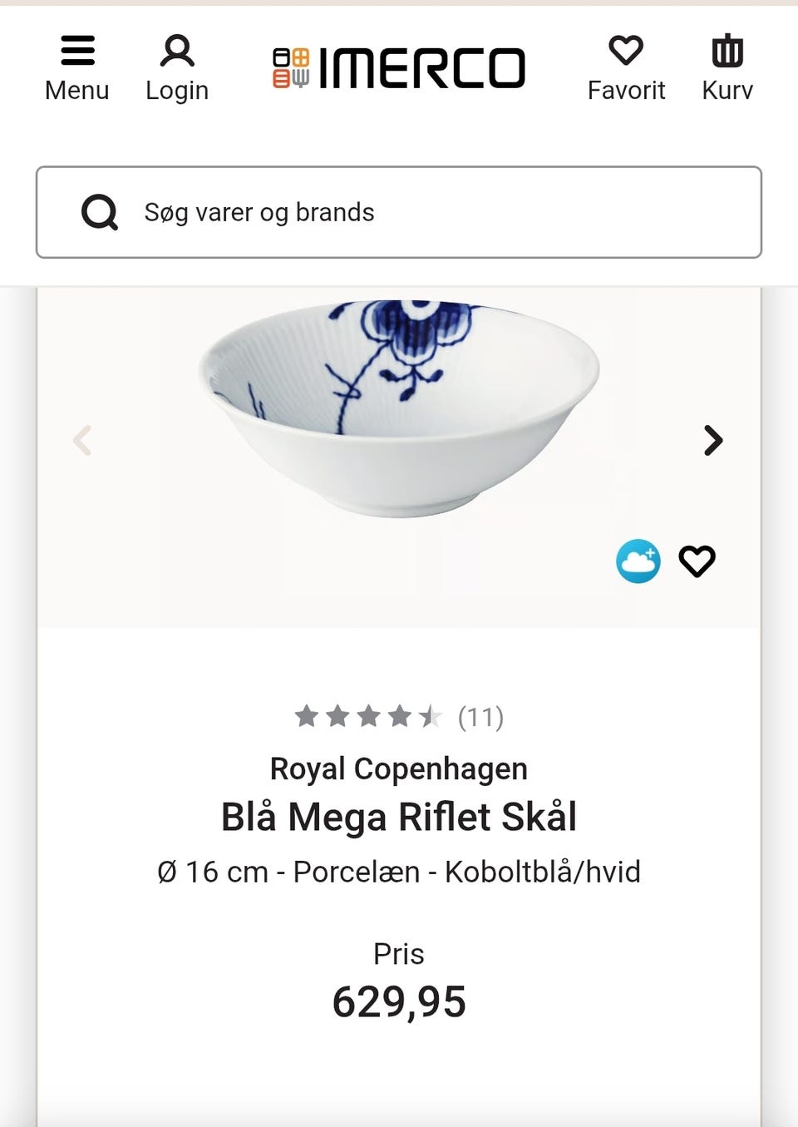Open the Royal Copenhagen brand link
798x1127 pixels.
[399, 769]
